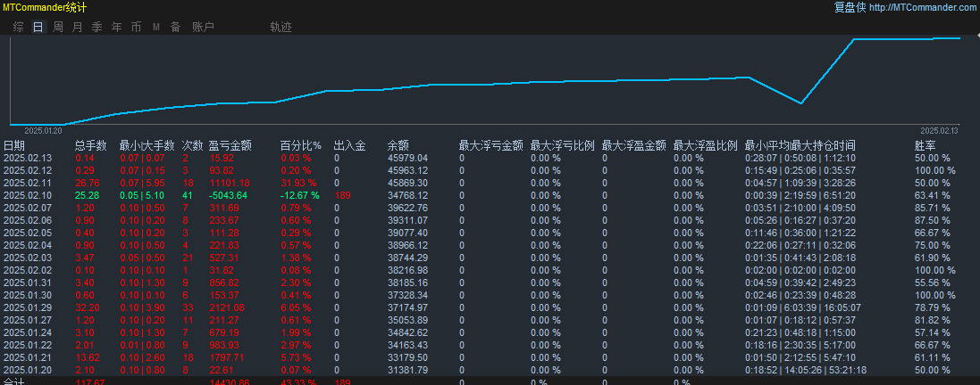Switch to the 账户 account tab
This screenshot has width=980, height=385.
(x=203, y=27)
